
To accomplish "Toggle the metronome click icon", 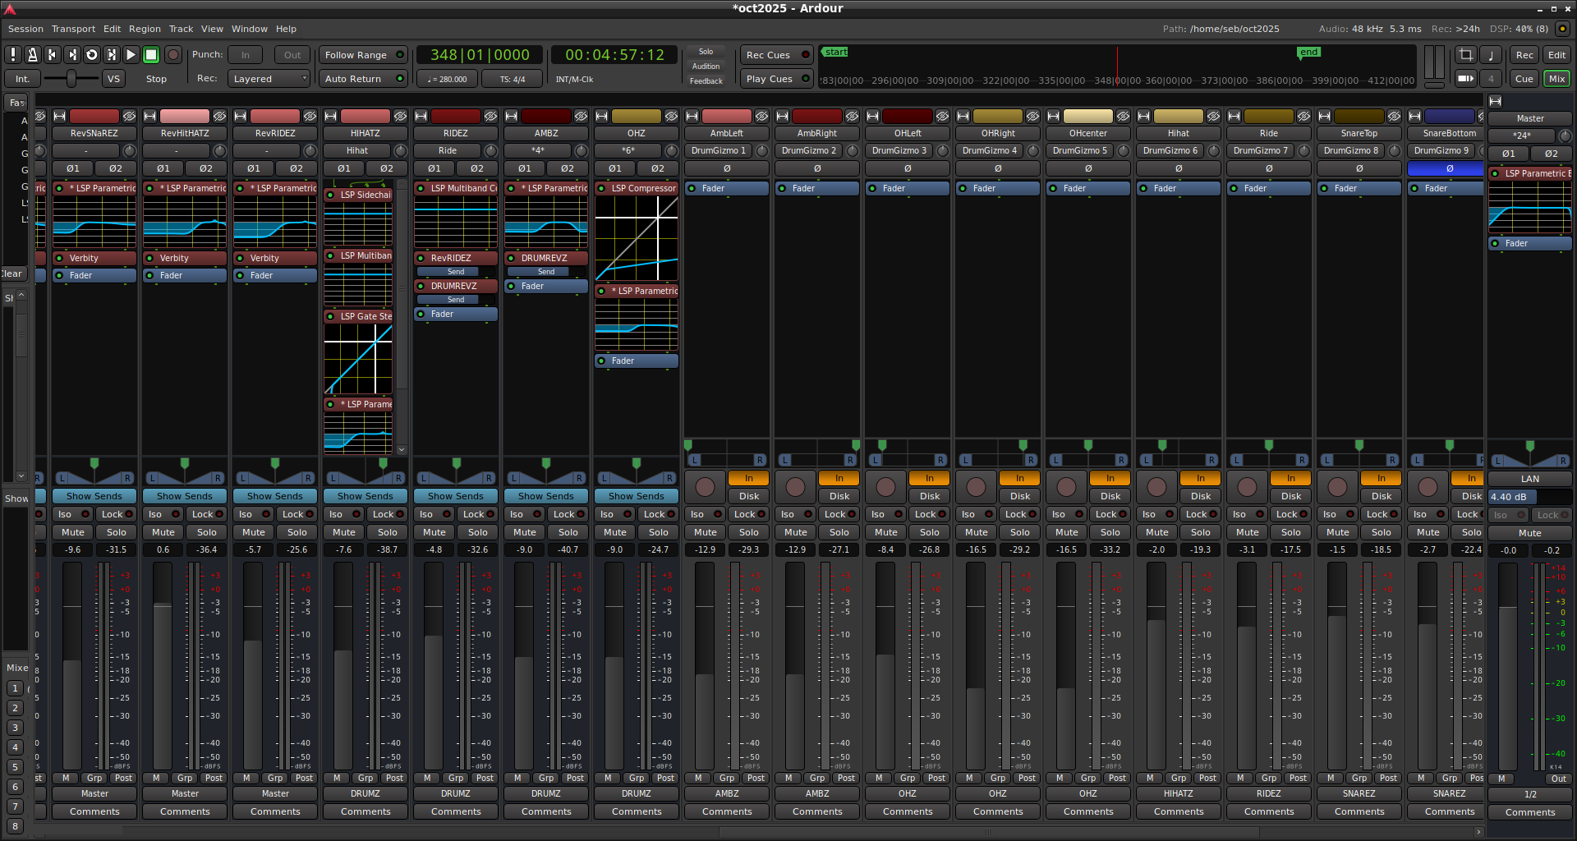I will 32,55.
